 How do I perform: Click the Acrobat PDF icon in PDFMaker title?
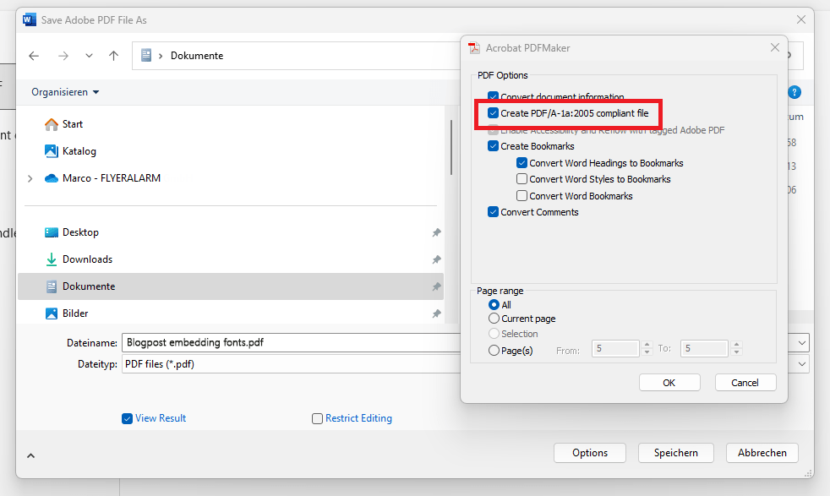[474, 47]
